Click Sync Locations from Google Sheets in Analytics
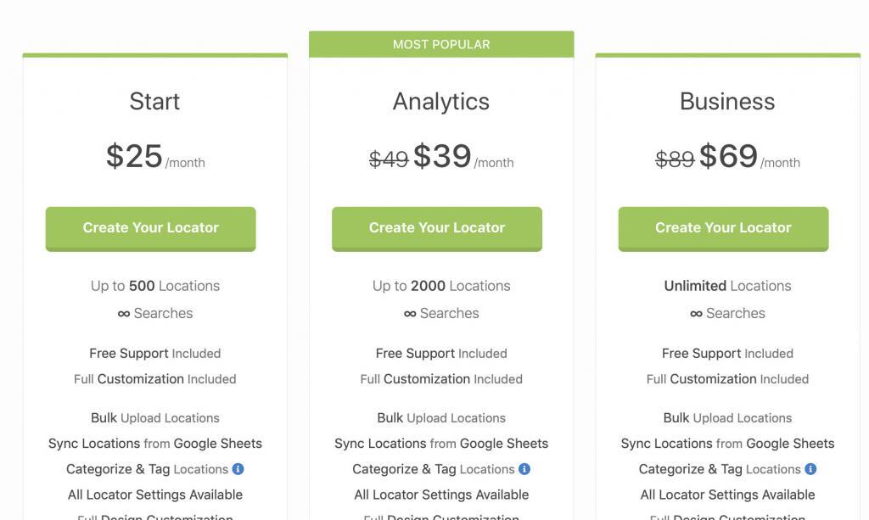This screenshot has width=869, height=520. 441,444
